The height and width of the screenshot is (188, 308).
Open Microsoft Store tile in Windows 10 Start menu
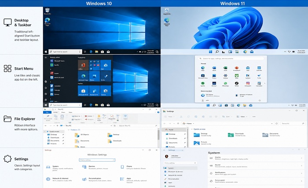(83, 91)
